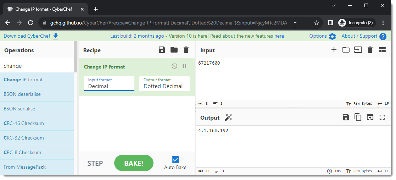Change output character encoding Raw Bytes

point(359,171)
